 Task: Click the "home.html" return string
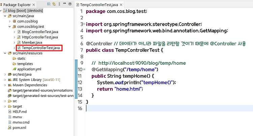click(x=128, y=89)
